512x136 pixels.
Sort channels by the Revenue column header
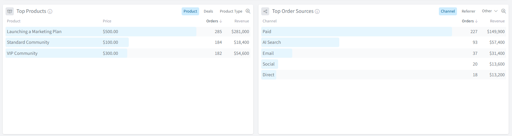497,21
